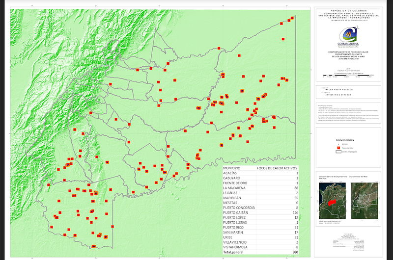Select the 'LEJANÍAS' table row name

pyautogui.click(x=230, y=193)
